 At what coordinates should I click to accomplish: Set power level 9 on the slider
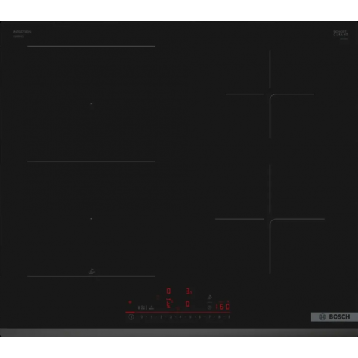click(229, 317)
